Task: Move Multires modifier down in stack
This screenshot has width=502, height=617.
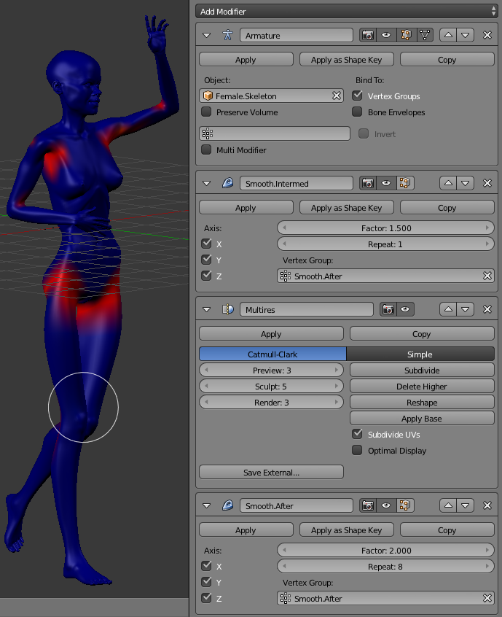Action: 466,310
